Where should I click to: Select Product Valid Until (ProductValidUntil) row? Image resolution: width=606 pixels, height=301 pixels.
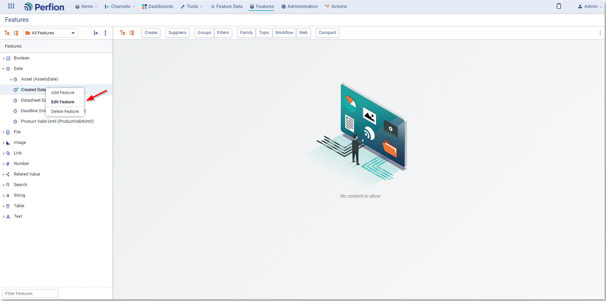[56, 122]
